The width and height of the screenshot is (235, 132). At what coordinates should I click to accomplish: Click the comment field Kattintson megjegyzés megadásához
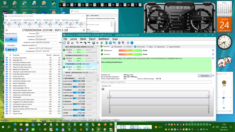point(156,82)
